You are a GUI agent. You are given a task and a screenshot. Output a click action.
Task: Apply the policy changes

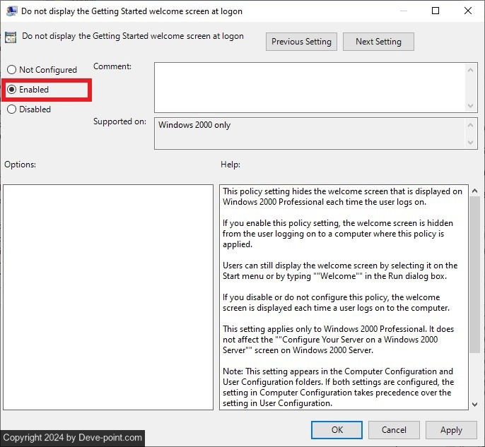point(451,429)
